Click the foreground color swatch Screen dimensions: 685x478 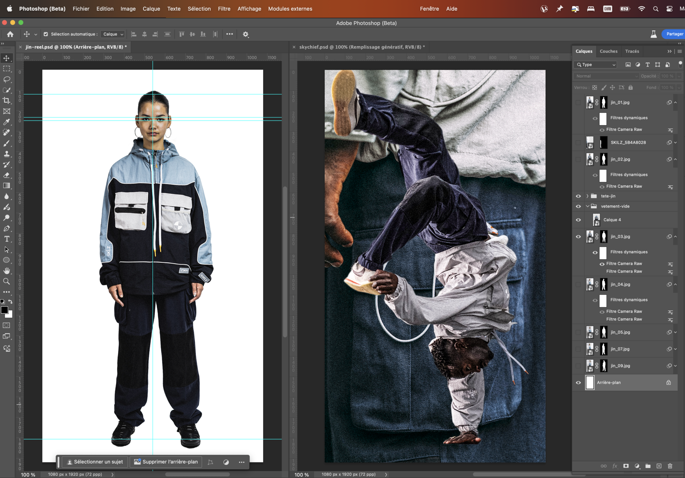coord(4,310)
